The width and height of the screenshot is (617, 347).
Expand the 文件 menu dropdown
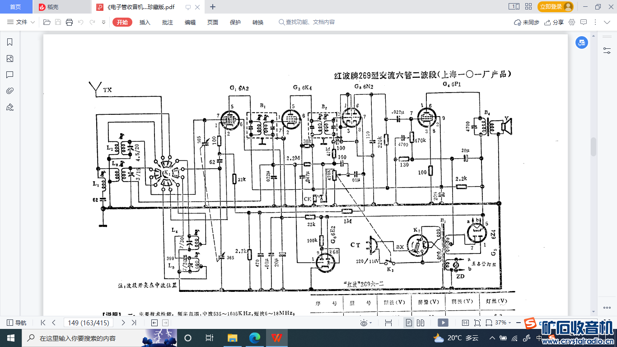pos(21,22)
